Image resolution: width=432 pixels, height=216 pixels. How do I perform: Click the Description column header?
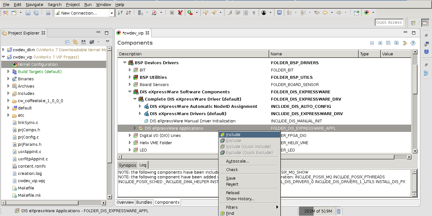click(193, 54)
